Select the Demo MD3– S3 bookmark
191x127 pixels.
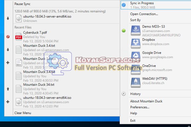coord(154,26)
